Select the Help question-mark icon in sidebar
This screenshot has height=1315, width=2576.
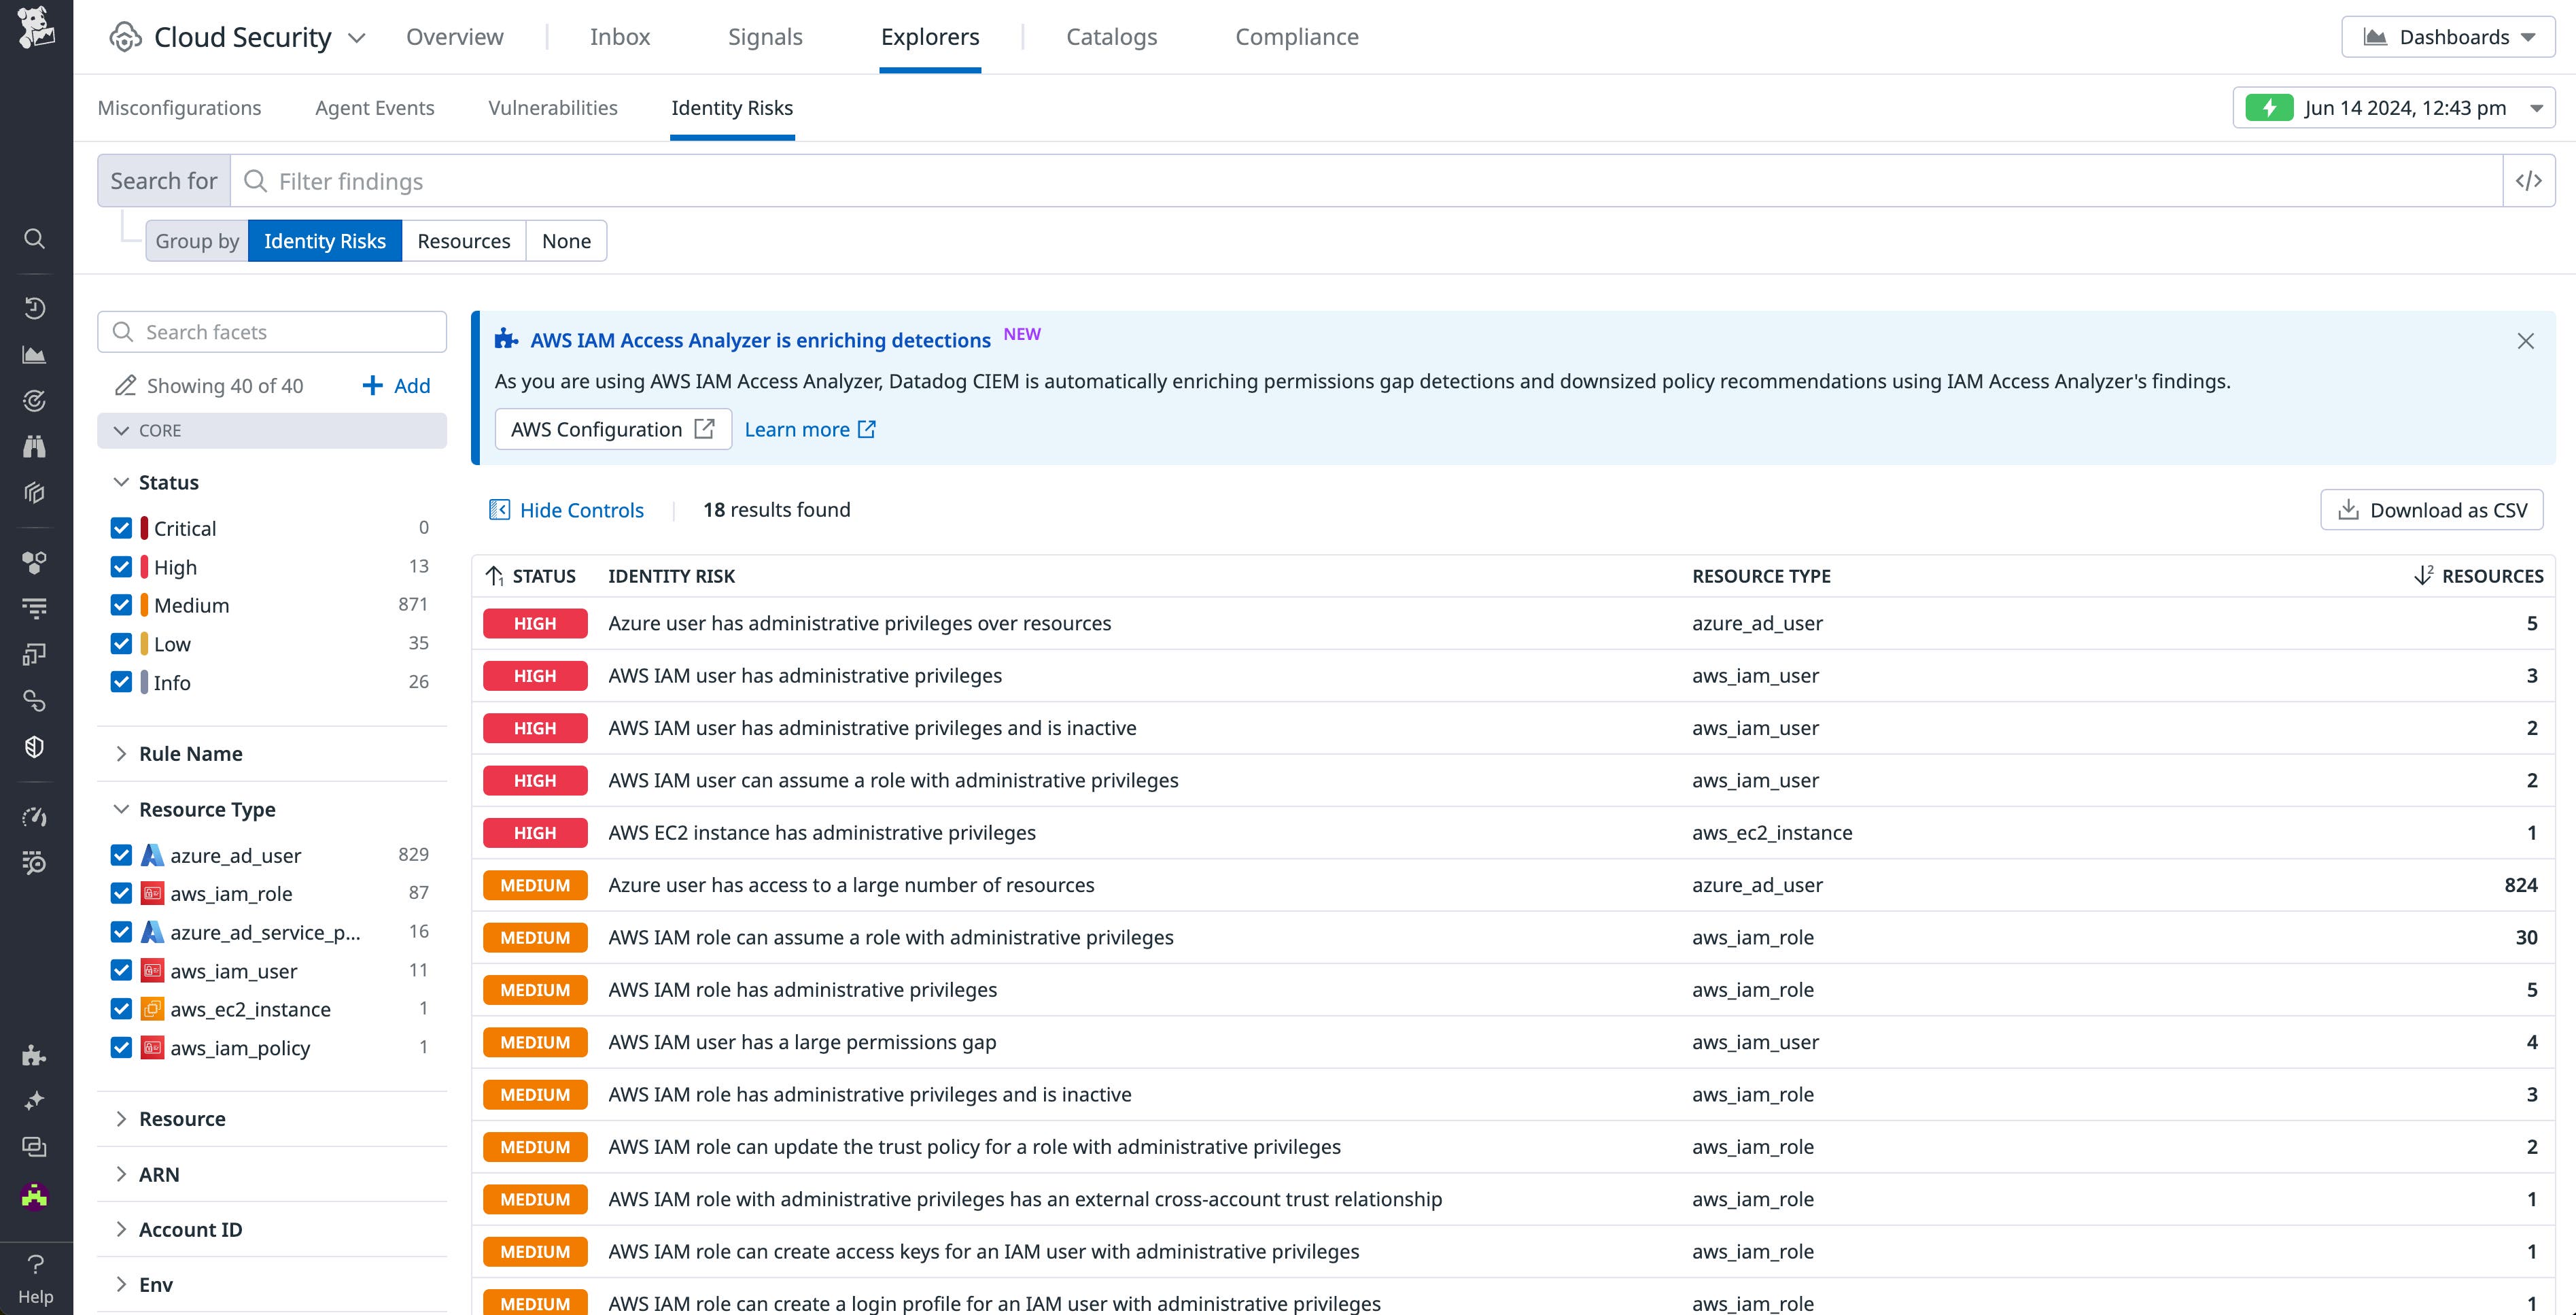(35, 1262)
